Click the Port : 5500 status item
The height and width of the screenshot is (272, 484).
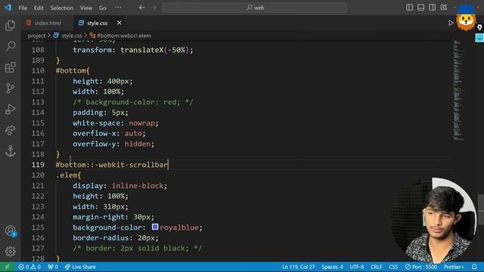(421, 267)
